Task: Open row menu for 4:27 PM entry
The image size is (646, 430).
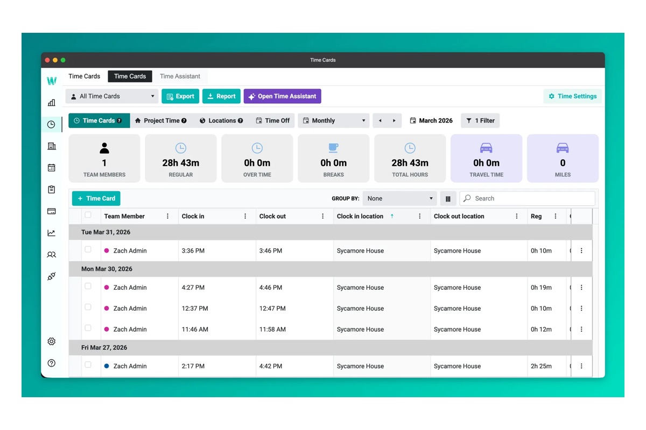Action: 581,288
